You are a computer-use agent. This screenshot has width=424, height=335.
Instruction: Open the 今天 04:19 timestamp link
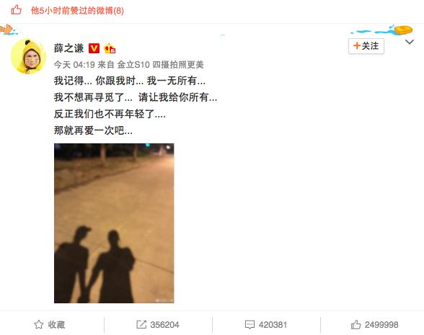74,65
